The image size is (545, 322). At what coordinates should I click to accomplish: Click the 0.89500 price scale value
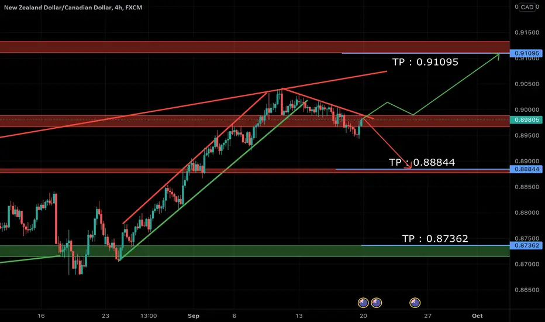[x=527, y=135]
